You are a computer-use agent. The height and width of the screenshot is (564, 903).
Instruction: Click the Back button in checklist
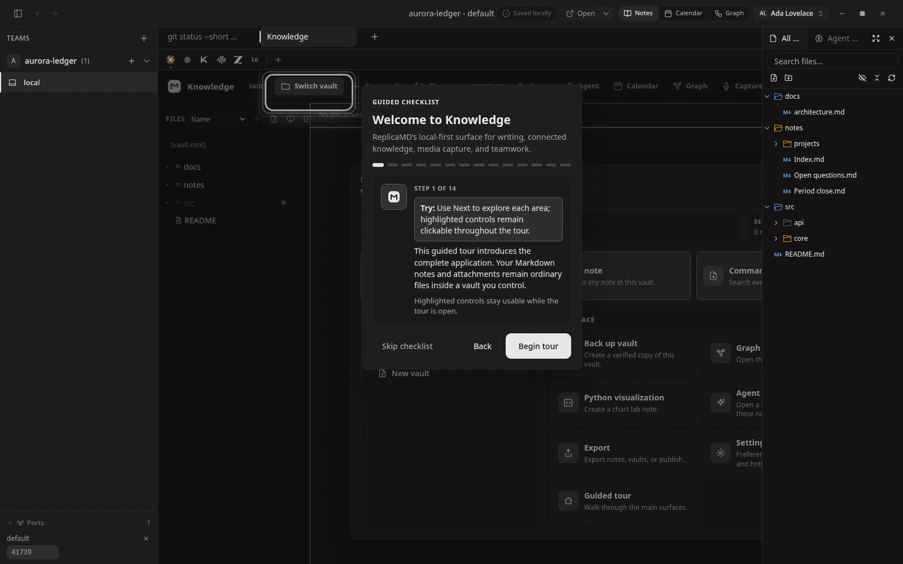point(483,346)
